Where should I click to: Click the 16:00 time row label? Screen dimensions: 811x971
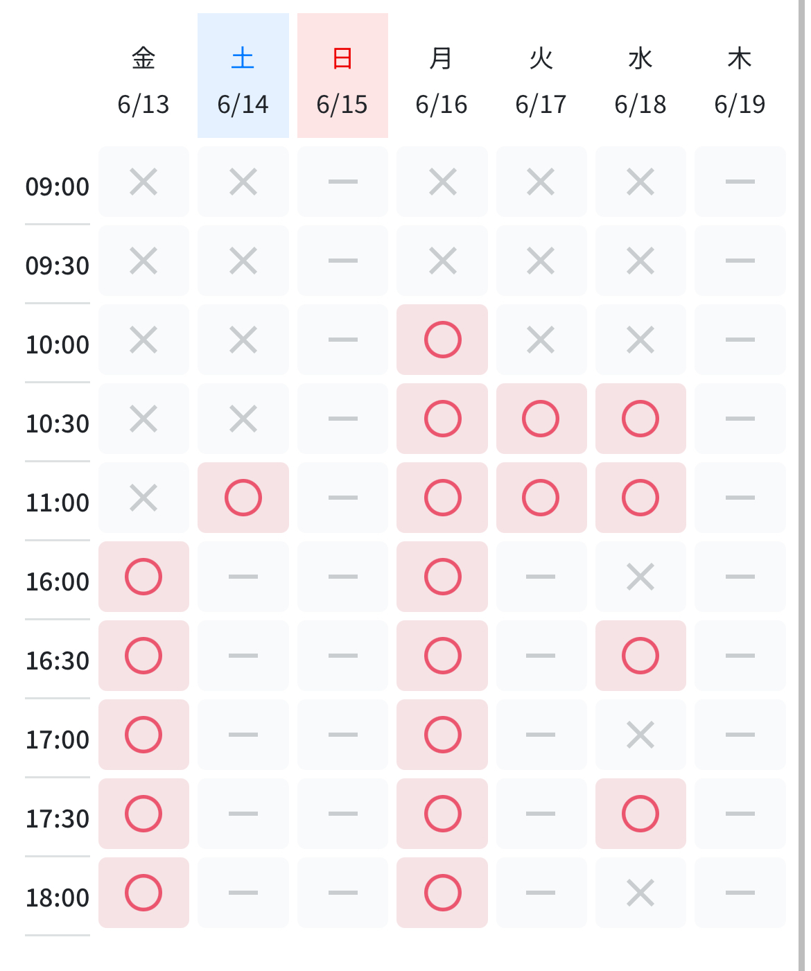click(58, 581)
